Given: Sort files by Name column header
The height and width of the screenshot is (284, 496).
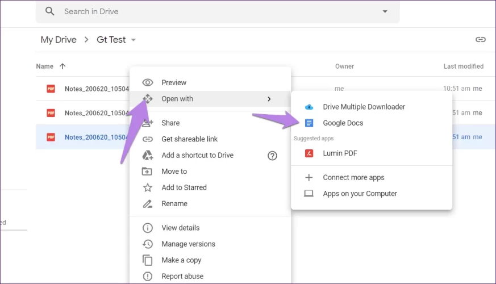Looking at the screenshot, I should click(x=45, y=66).
